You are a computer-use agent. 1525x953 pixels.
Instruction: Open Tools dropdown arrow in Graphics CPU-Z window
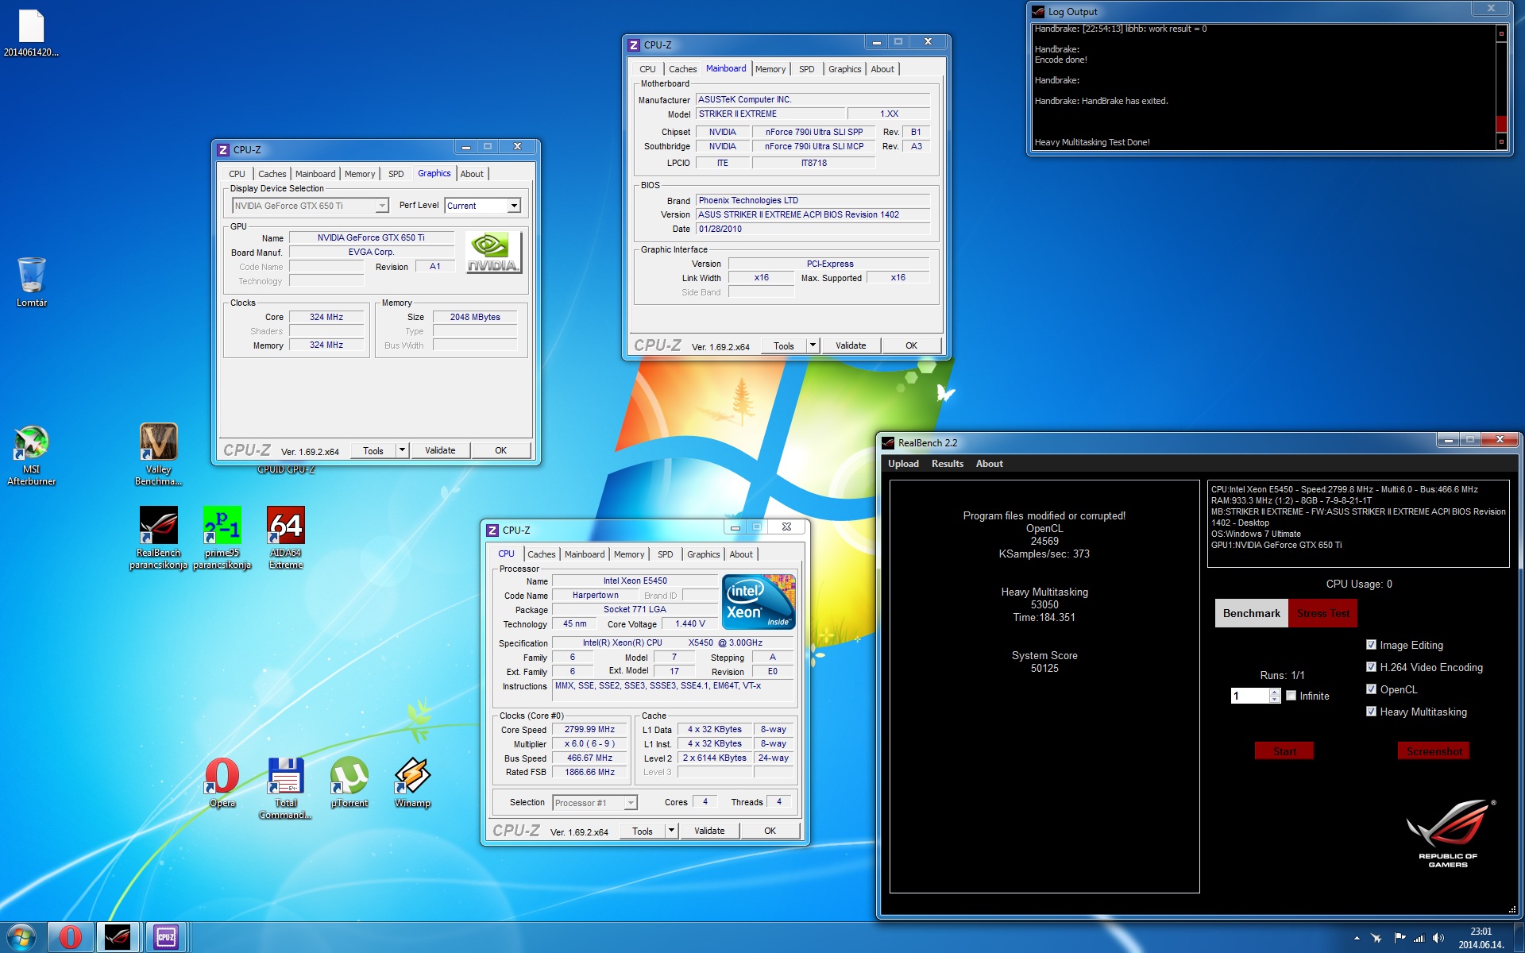[402, 450]
